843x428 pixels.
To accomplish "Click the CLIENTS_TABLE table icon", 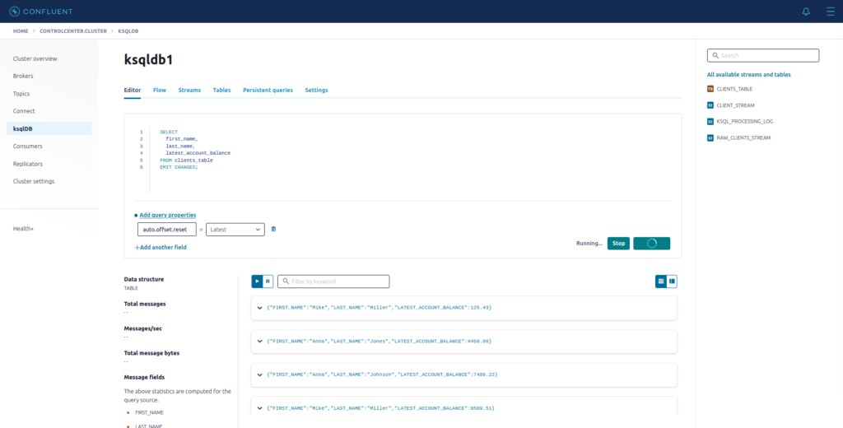I will click(710, 89).
